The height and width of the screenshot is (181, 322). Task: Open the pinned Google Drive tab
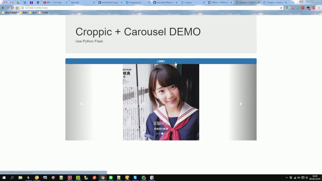18,3
